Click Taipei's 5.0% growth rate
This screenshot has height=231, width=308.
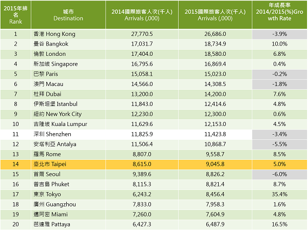tap(280, 164)
